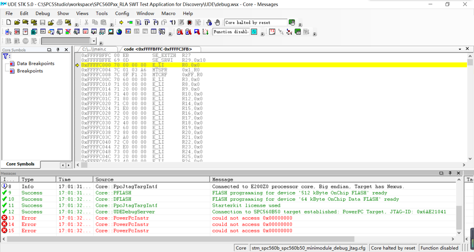Image resolution: width=474 pixels, height=252 pixels.
Task: Click the blue funnel filter icon in Core Symbols
Action: [6, 56]
